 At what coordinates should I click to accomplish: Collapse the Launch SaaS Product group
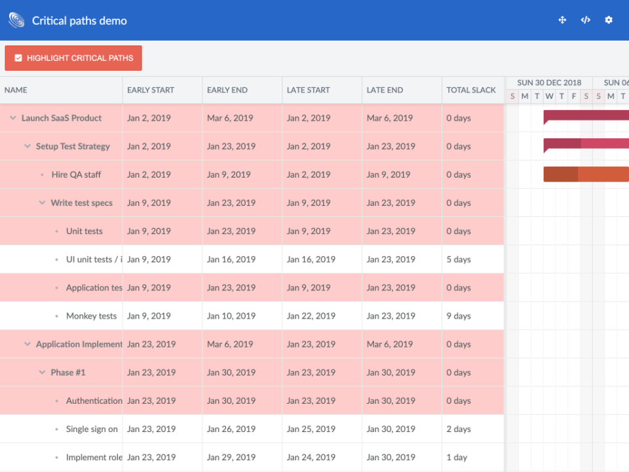[x=13, y=119]
